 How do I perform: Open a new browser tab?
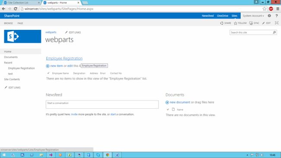(85, 3)
